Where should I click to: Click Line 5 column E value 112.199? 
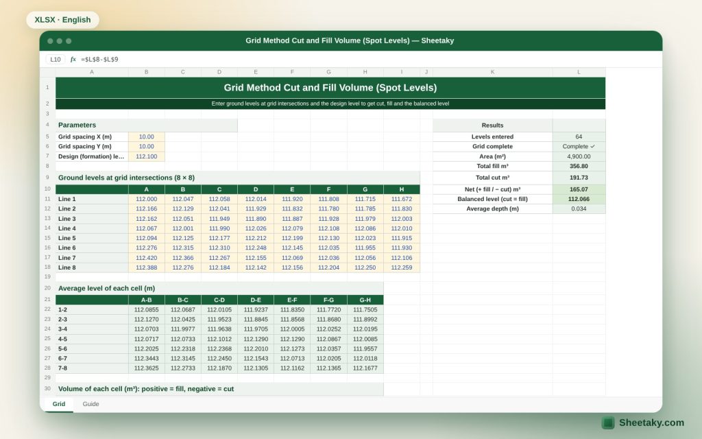tap(292, 238)
